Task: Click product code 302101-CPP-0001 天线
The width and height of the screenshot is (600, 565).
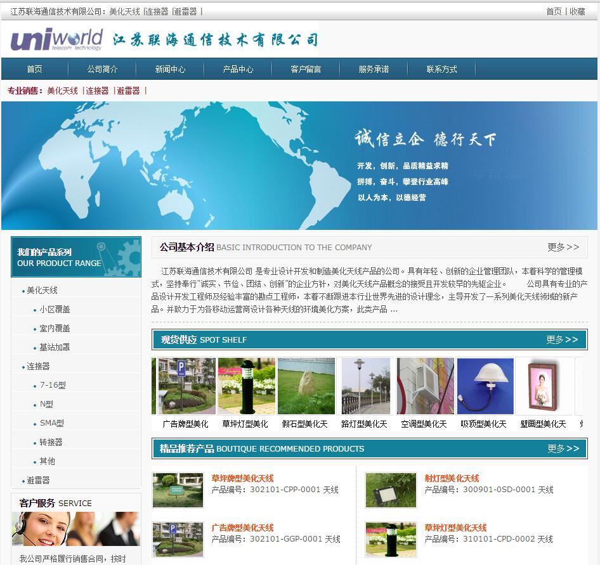Action: point(294,490)
